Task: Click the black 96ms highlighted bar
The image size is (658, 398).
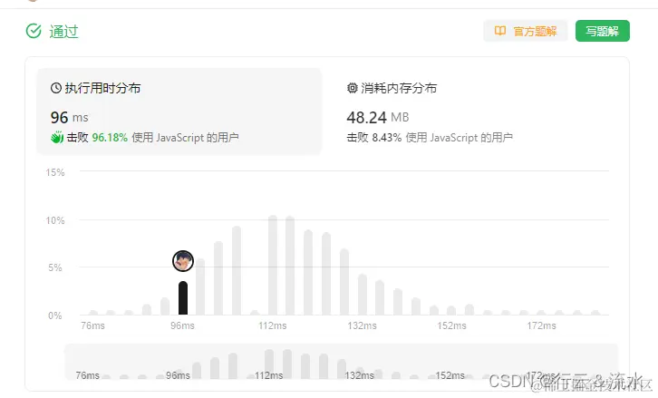Action: tap(183, 298)
